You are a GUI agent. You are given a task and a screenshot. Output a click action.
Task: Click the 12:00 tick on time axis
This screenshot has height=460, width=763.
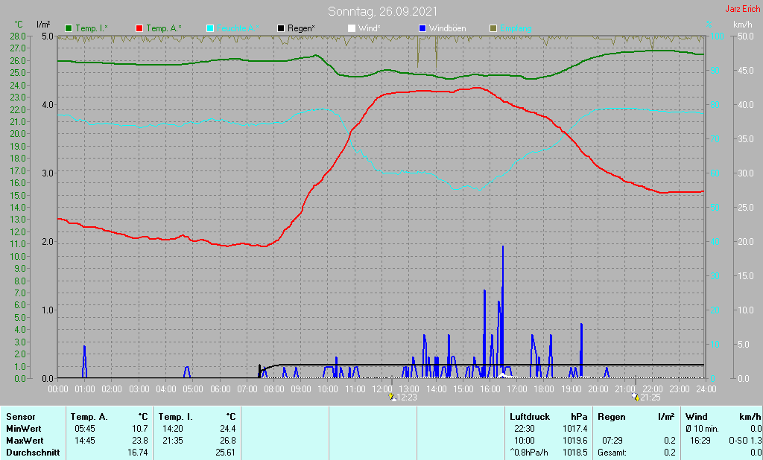point(382,389)
